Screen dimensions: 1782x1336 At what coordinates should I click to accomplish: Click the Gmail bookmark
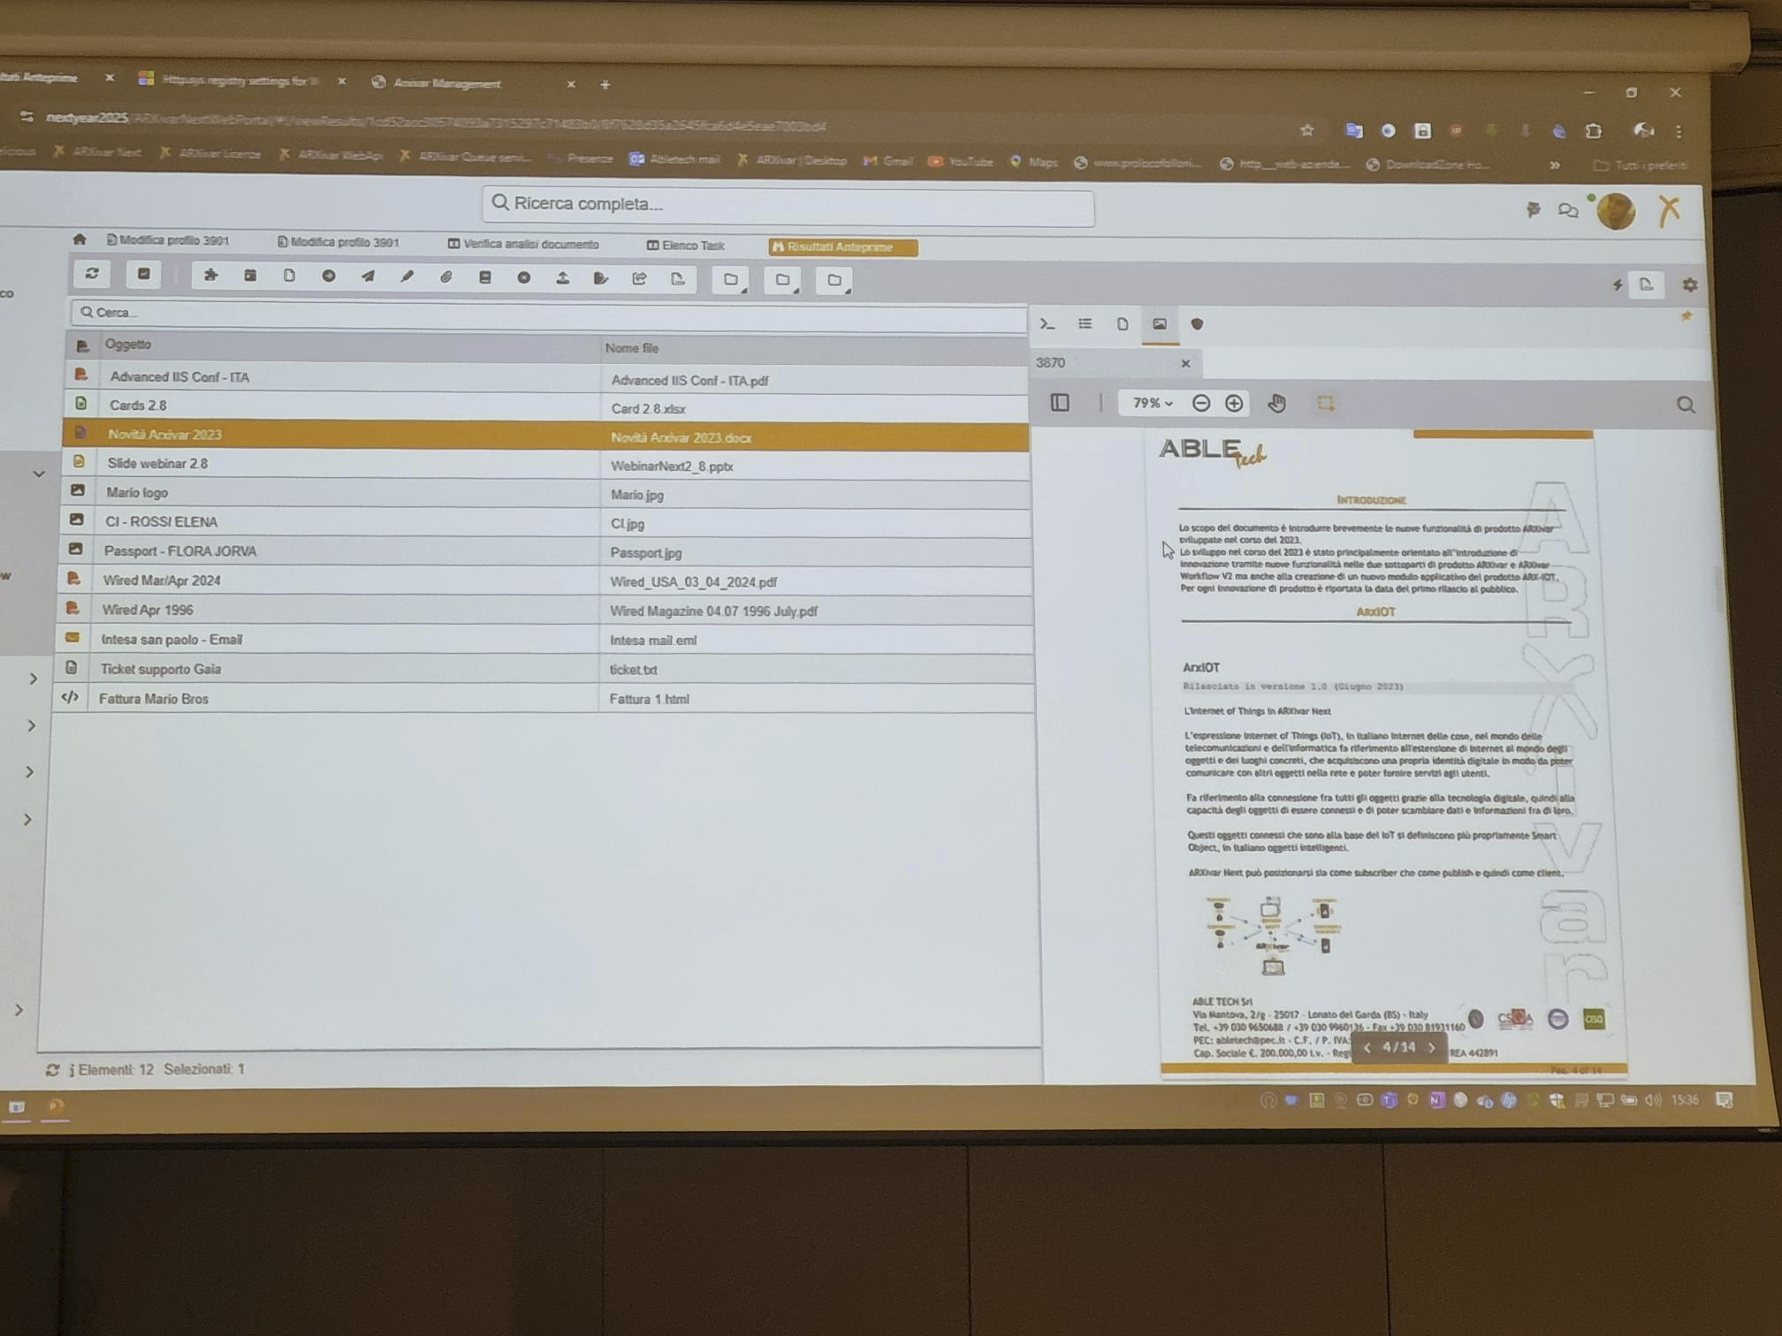[x=887, y=161]
